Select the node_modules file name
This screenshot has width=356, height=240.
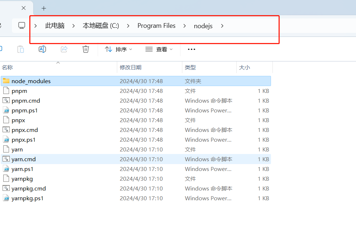pos(31,81)
